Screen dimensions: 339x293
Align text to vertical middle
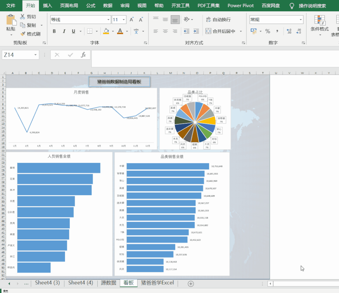(x=165, y=20)
